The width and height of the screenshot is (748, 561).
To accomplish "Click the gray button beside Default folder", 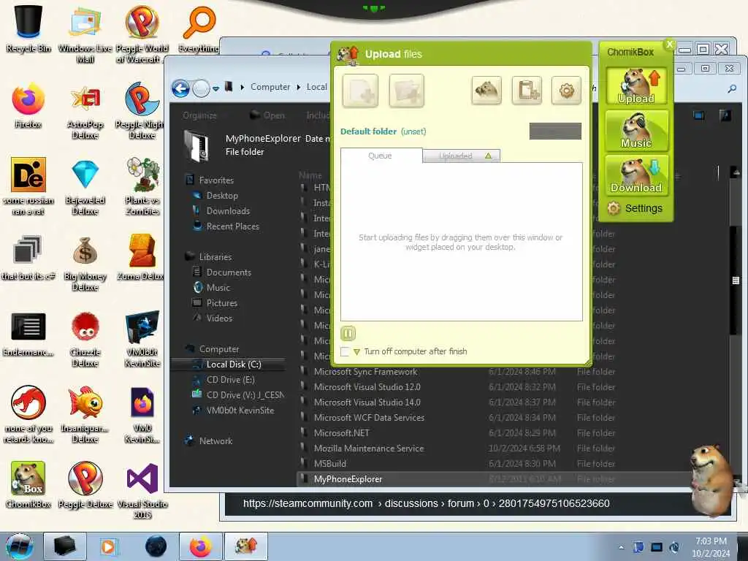I will pyautogui.click(x=555, y=131).
